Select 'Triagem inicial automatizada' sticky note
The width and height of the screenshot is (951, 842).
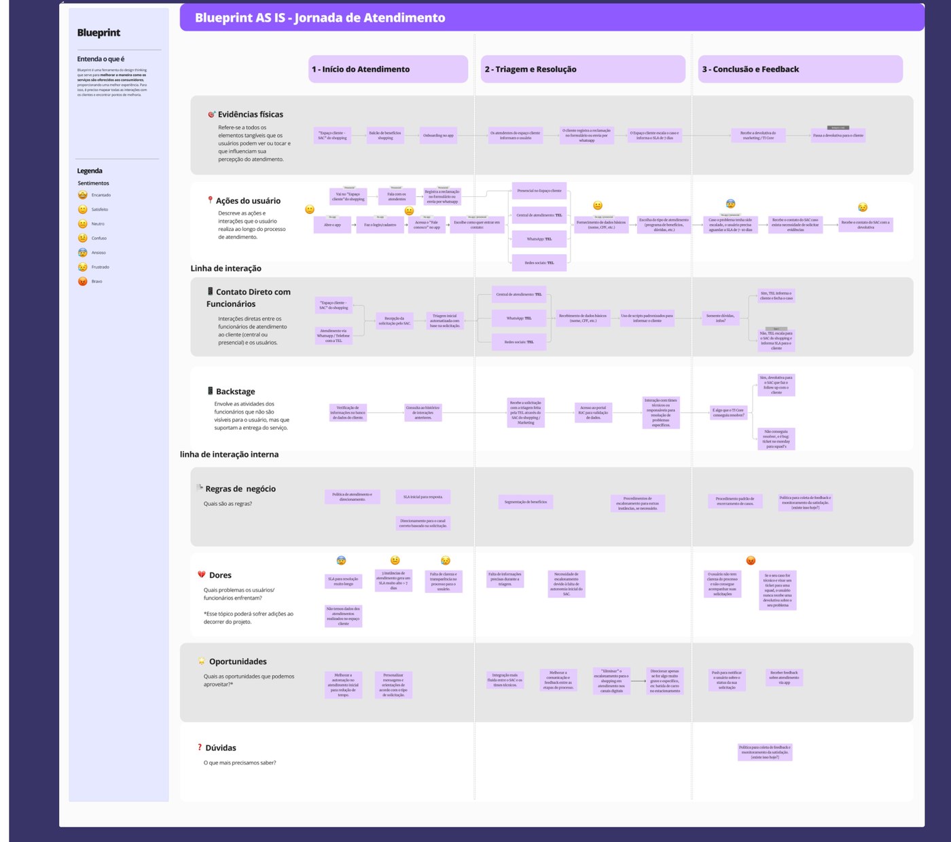click(445, 321)
